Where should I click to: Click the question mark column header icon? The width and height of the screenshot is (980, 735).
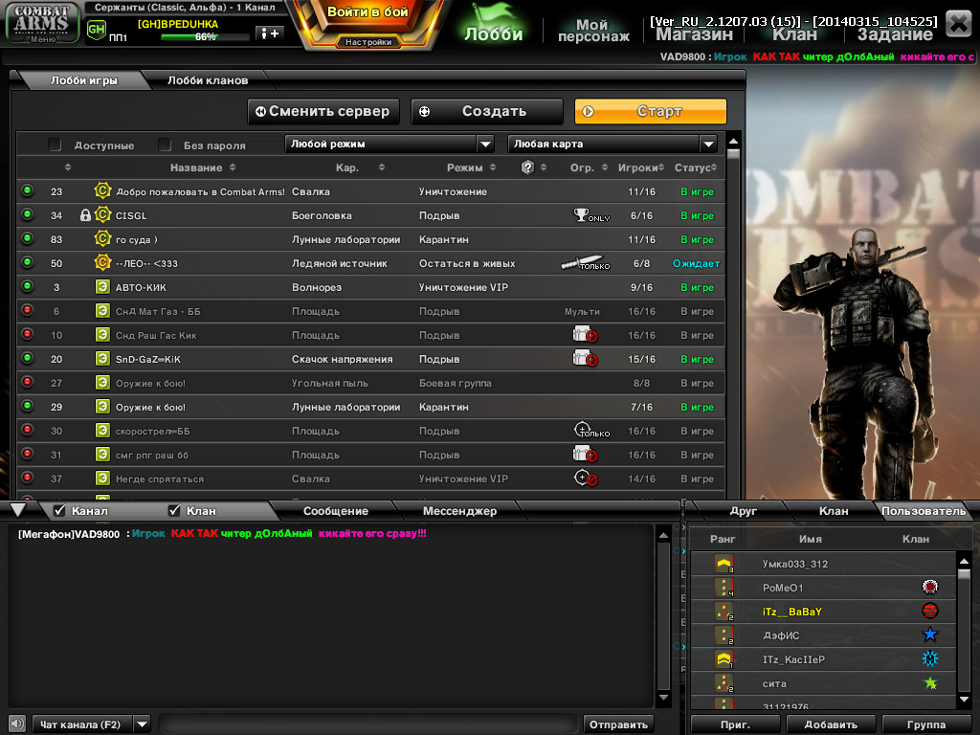(x=528, y=167)
